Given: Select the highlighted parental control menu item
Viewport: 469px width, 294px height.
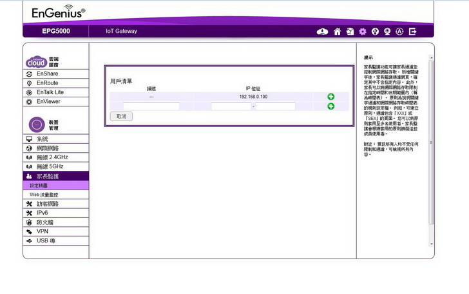Looking at the screenshot, I should 55,176.
